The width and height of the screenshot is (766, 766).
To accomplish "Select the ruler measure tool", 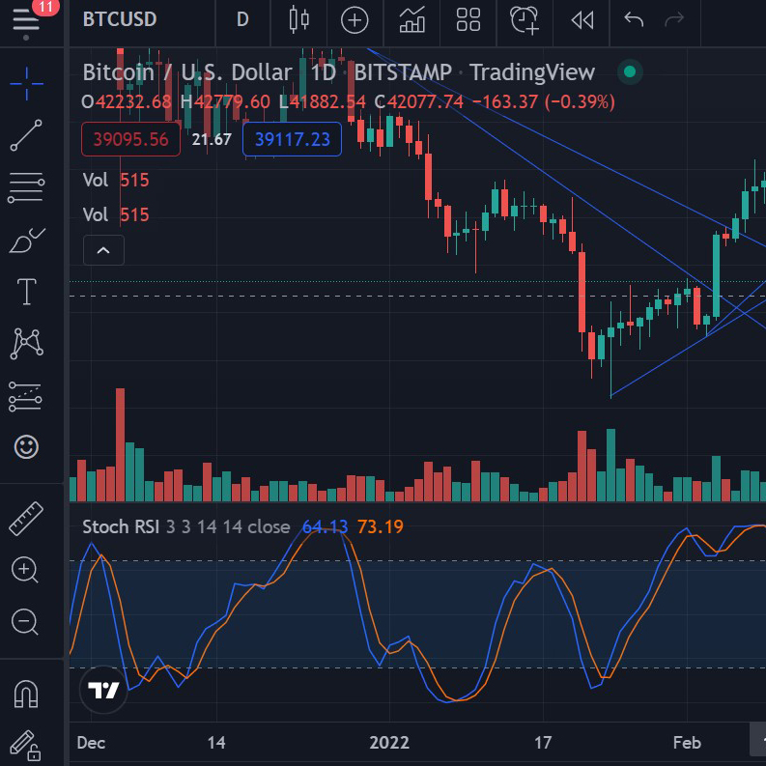I will click(x=26, y=519).
